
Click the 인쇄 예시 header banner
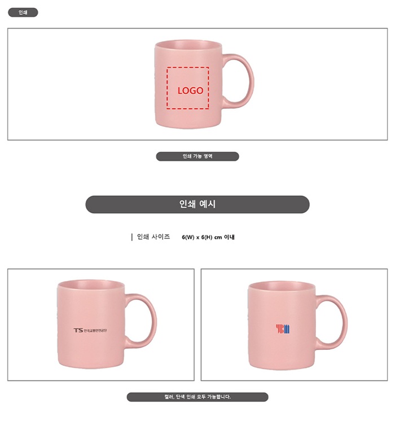pyautogui.click(x=197, y=204)
